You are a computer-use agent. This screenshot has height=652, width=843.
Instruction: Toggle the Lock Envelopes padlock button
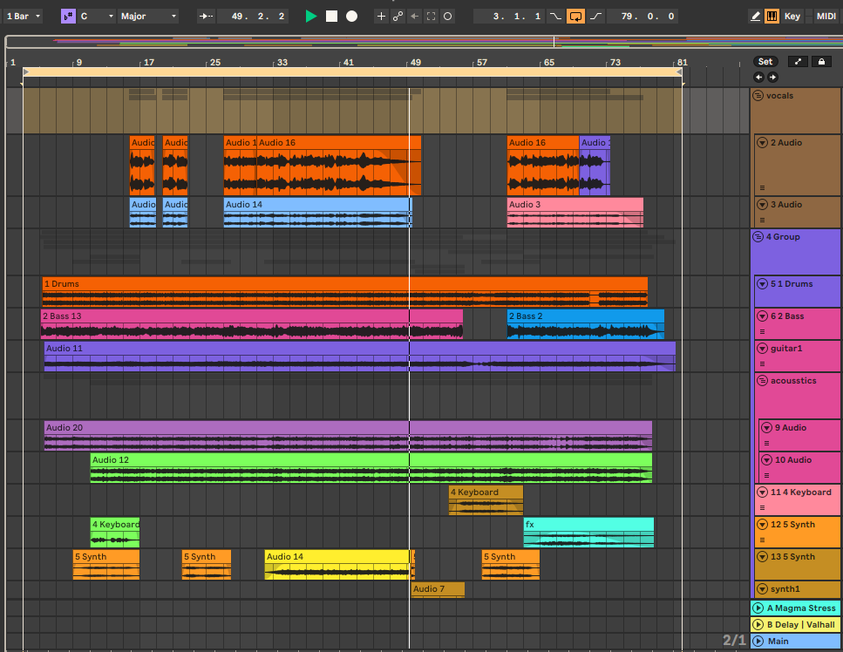click(820, 62)
